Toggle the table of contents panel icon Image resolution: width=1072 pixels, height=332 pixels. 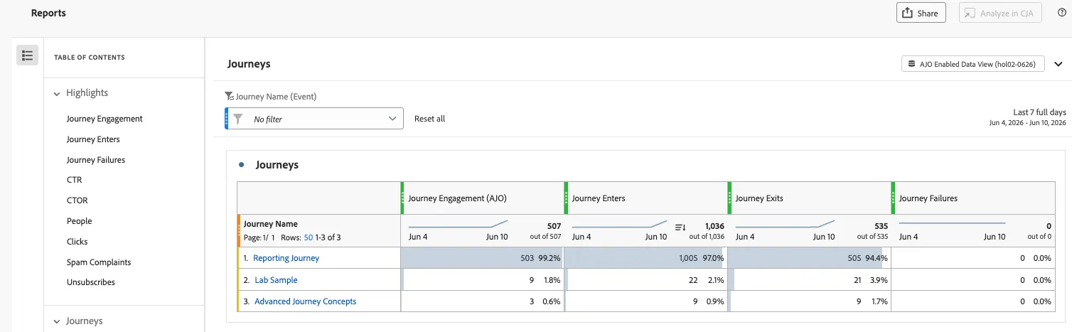tap(27, 55)
